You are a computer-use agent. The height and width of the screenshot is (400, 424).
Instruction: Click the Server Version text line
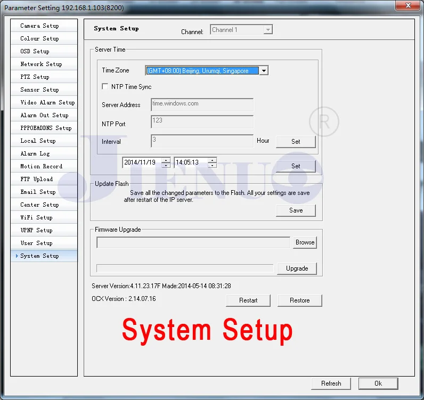(161, 286)
